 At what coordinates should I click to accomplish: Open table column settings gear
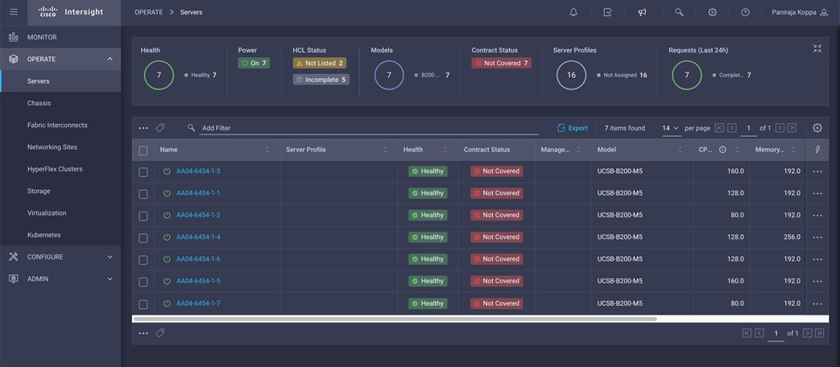pyautogui.click(x=817, y=128)
